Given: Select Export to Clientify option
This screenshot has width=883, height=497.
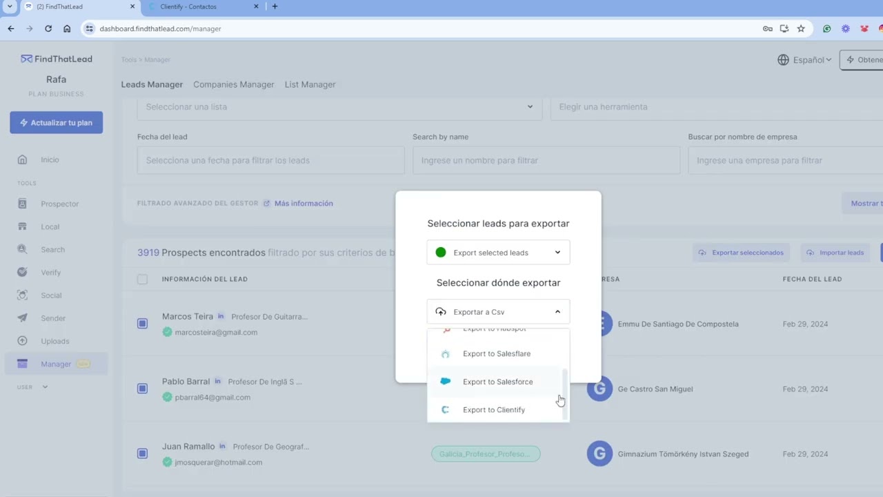Looking at the screenshot, I should 498,410.
